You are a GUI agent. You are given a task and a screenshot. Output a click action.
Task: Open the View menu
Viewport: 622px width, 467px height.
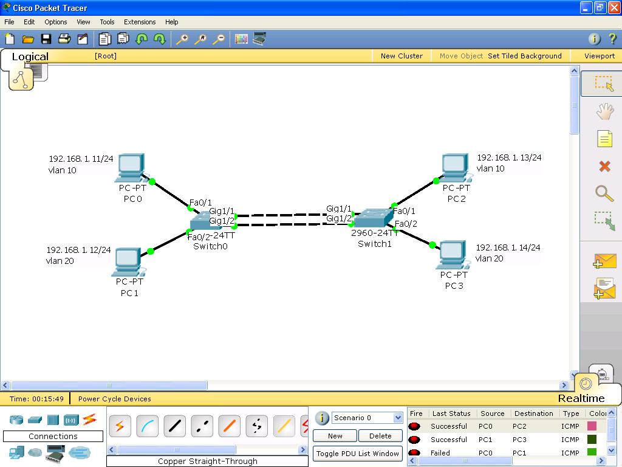[83, 22]
